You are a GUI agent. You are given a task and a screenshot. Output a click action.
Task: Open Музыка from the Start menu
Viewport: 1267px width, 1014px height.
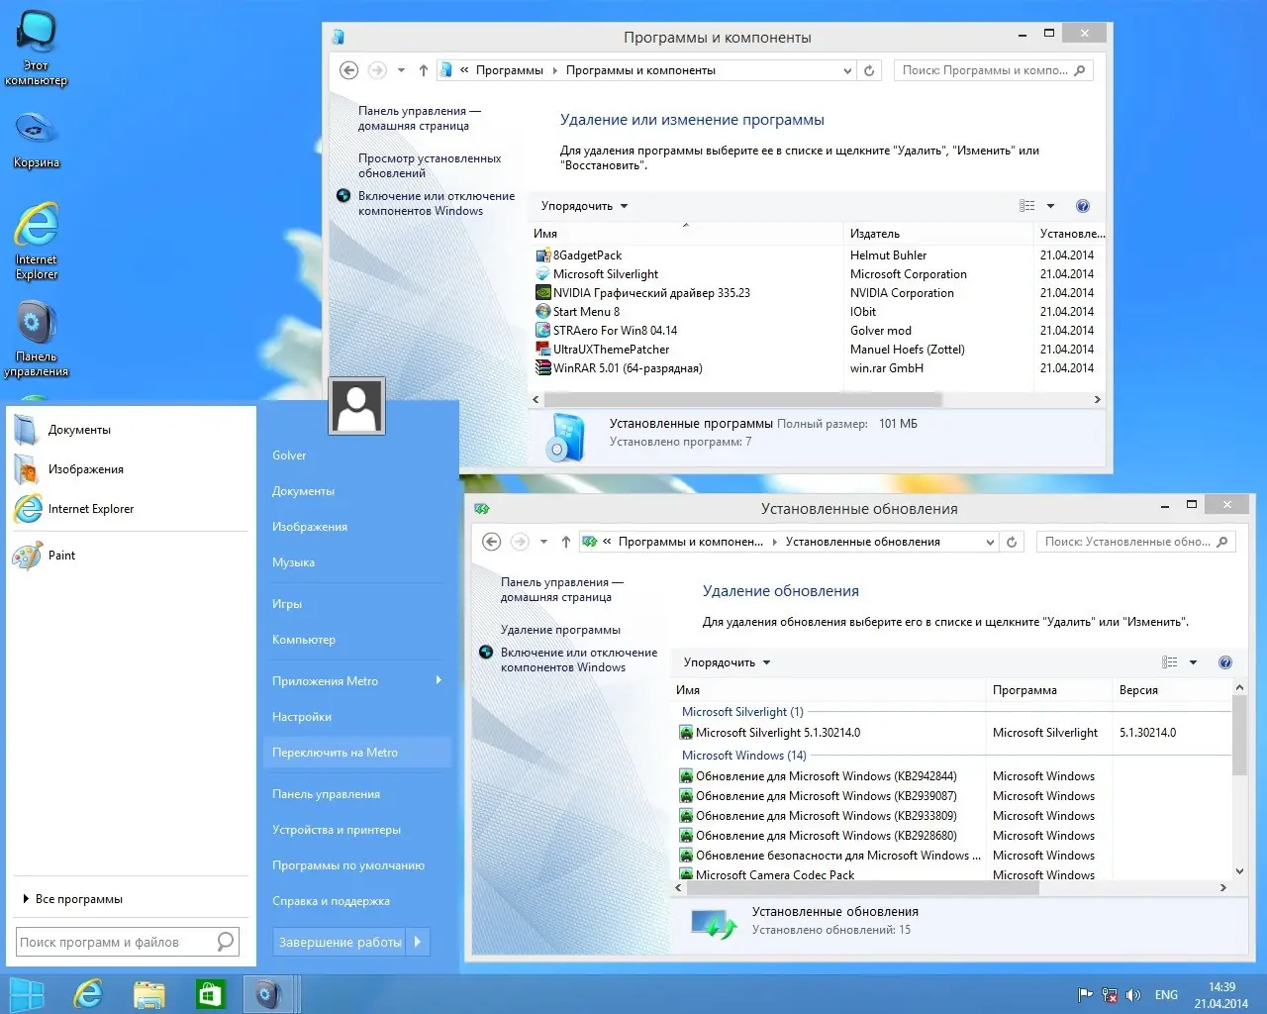(294, 562)
